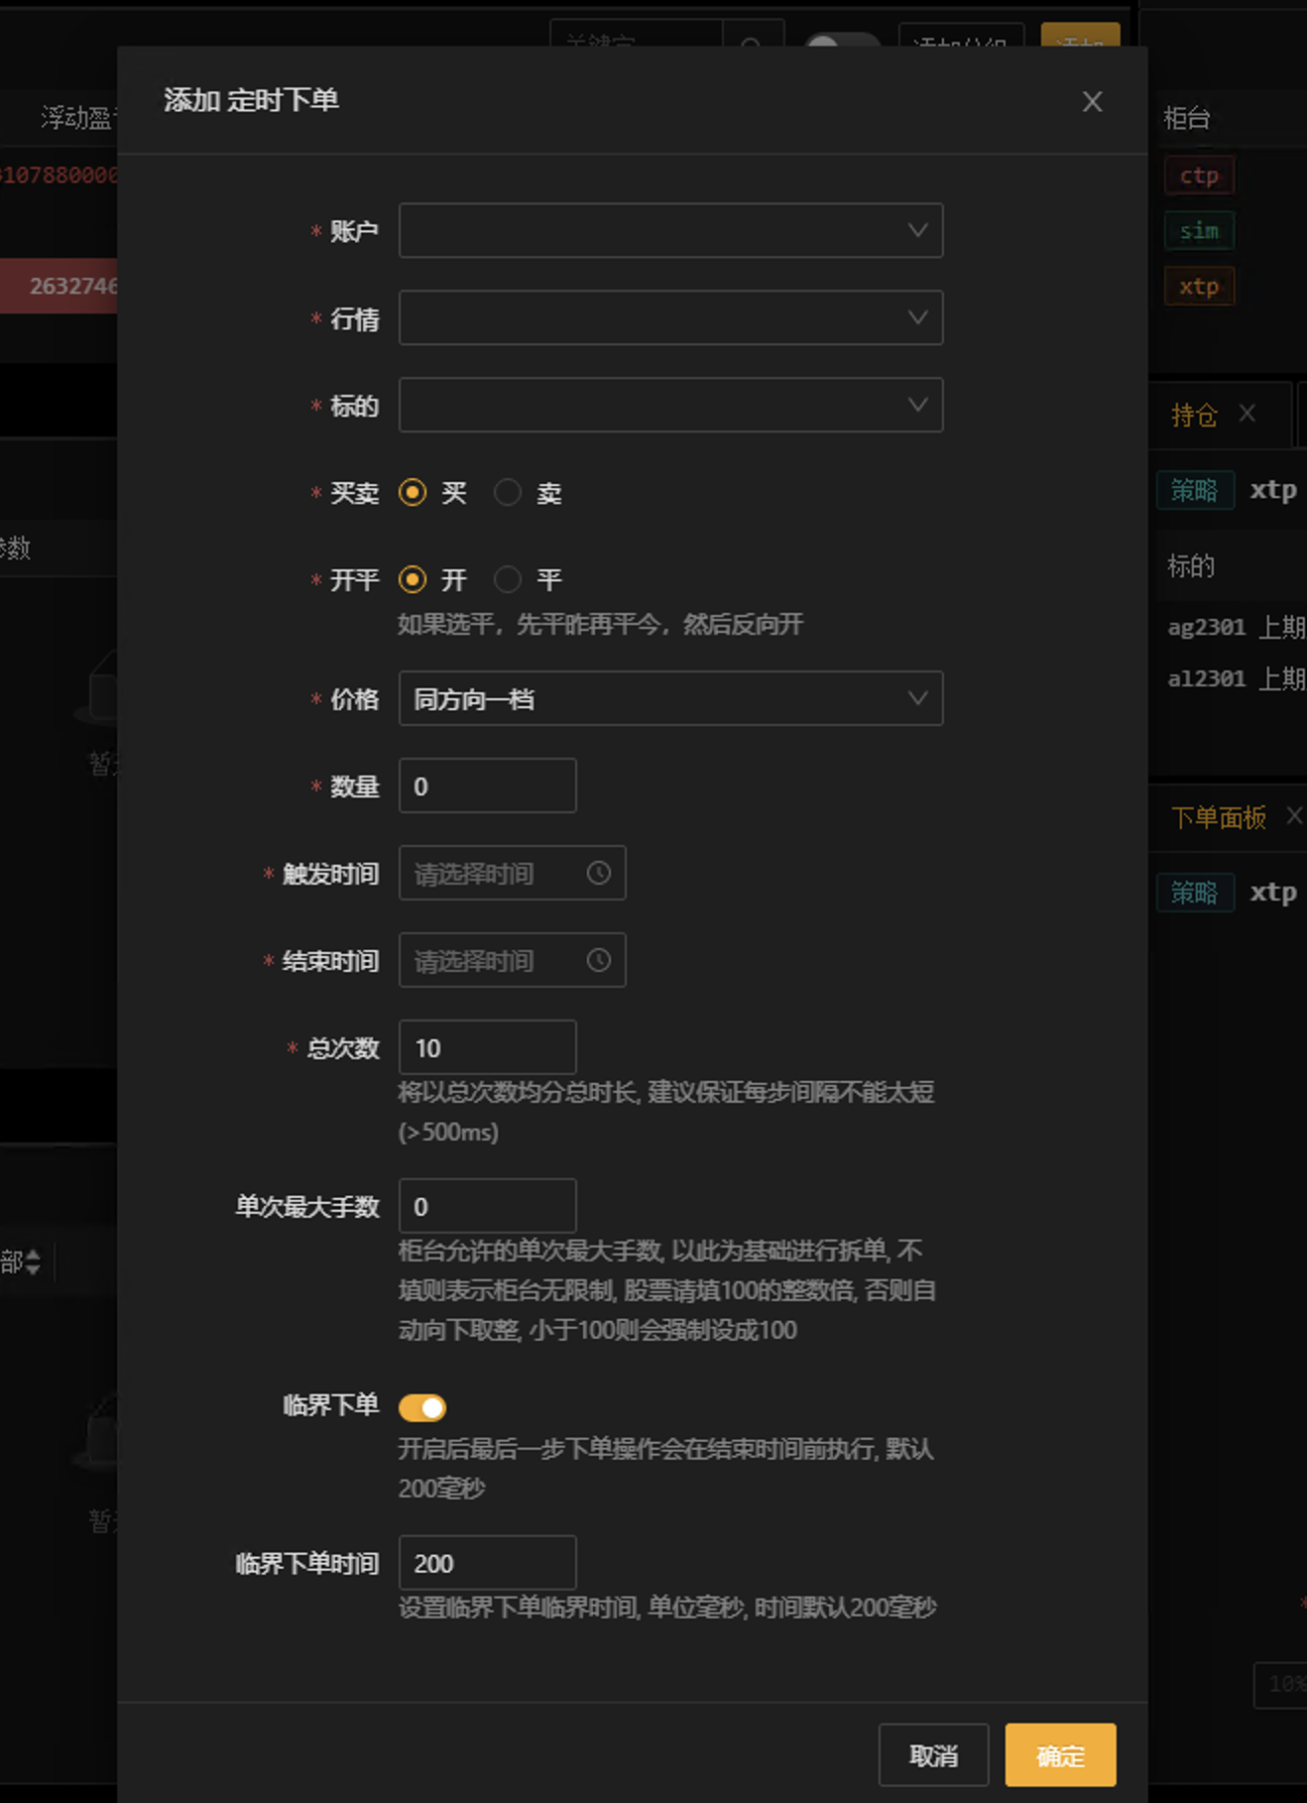
Task: Toggle the switch in background toolbar
Action: (842, 41)
